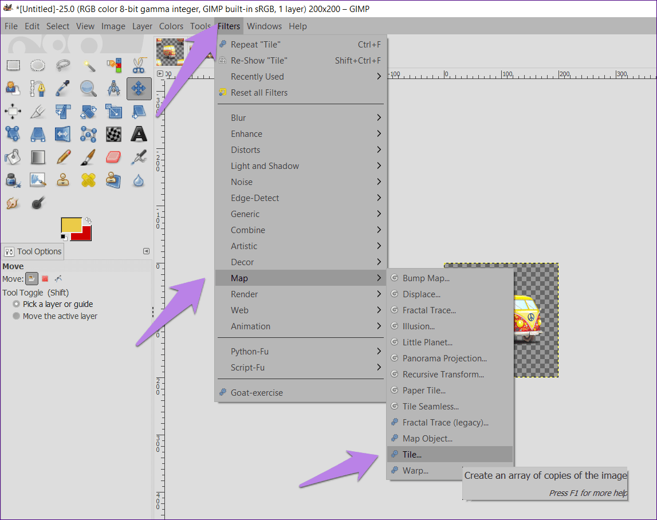Choose the Text tool

pos(139,135)
